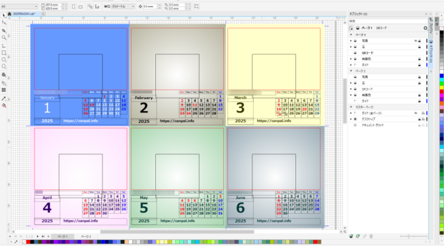444x246 pixels.
Task: Switch to the ページ 2 page tab
Action: pyautogui.click(x=86, y=236)
